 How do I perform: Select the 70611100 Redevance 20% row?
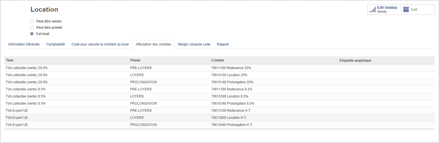[x=231, y=68]
